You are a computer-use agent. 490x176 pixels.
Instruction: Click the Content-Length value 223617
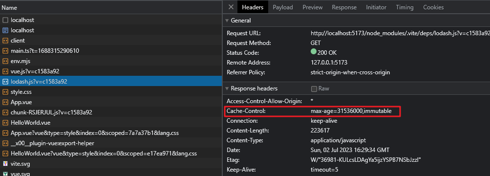pos(320,131)
